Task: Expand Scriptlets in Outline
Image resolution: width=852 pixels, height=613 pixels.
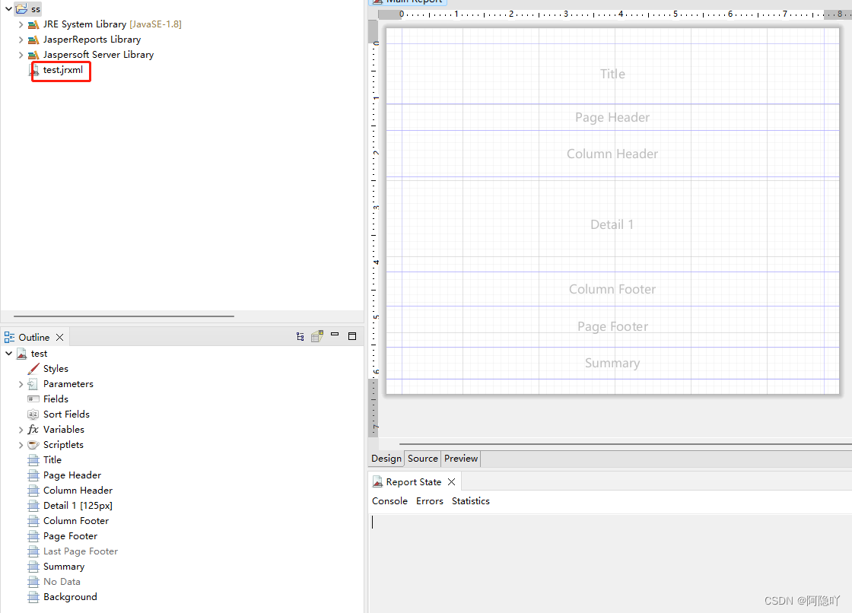Action: [21, 445]
